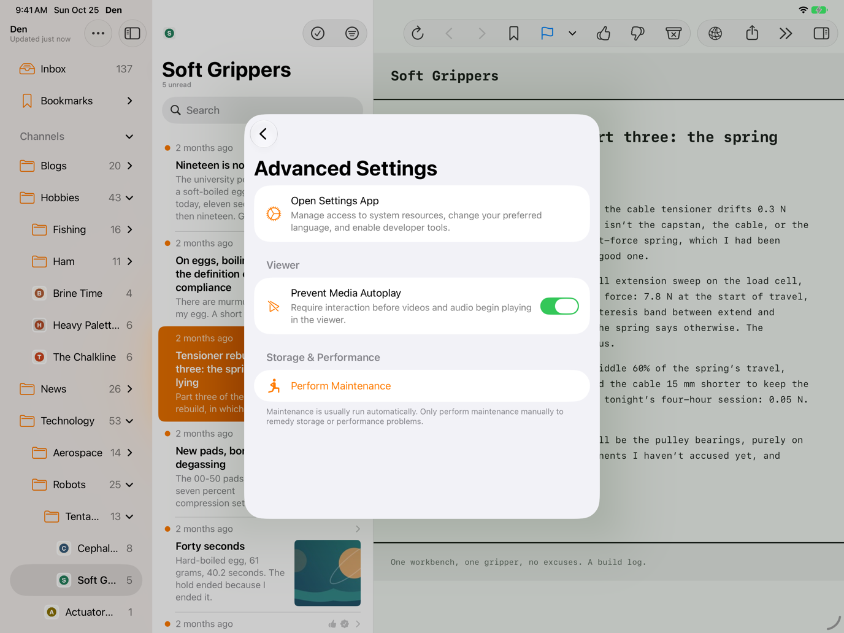This screenshot has width=844, height=633.
Task: Collapse the Robots folder chevron
Action: [x=129, y=485]
